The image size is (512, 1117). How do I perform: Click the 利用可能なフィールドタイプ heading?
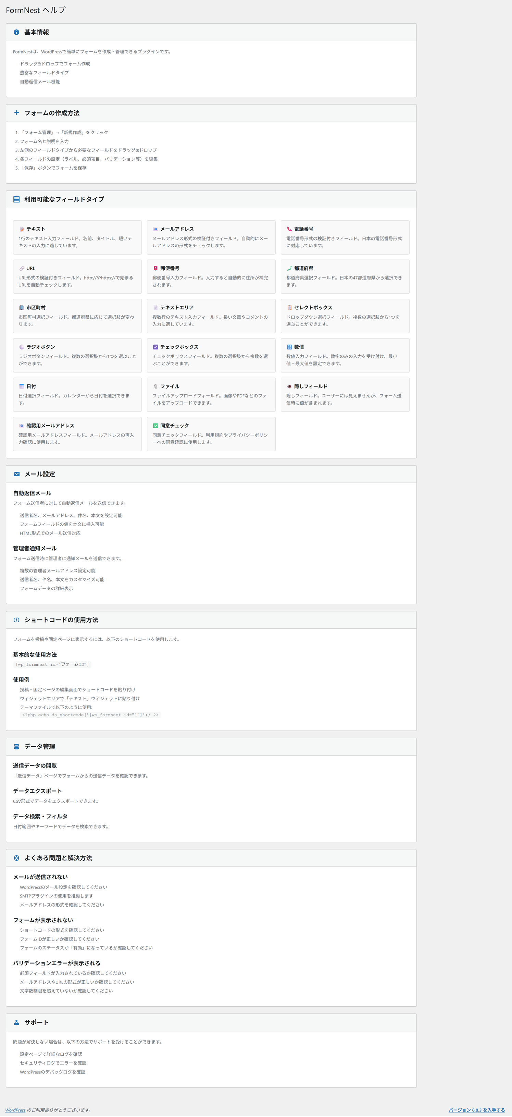[64, 199]
